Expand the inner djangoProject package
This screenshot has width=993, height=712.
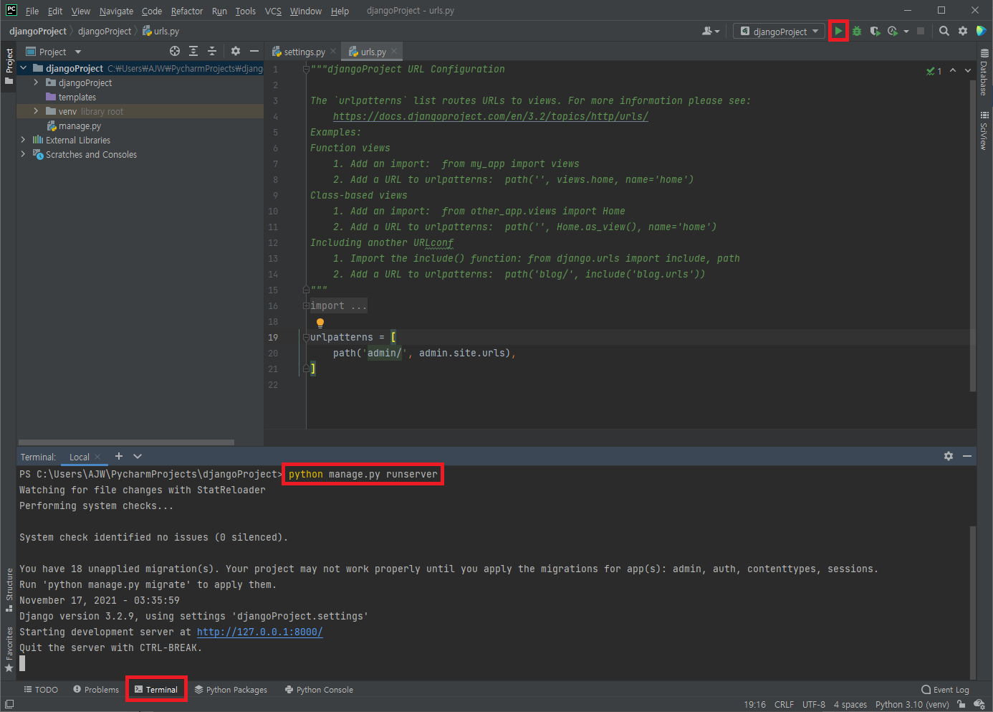pos(37,82)
